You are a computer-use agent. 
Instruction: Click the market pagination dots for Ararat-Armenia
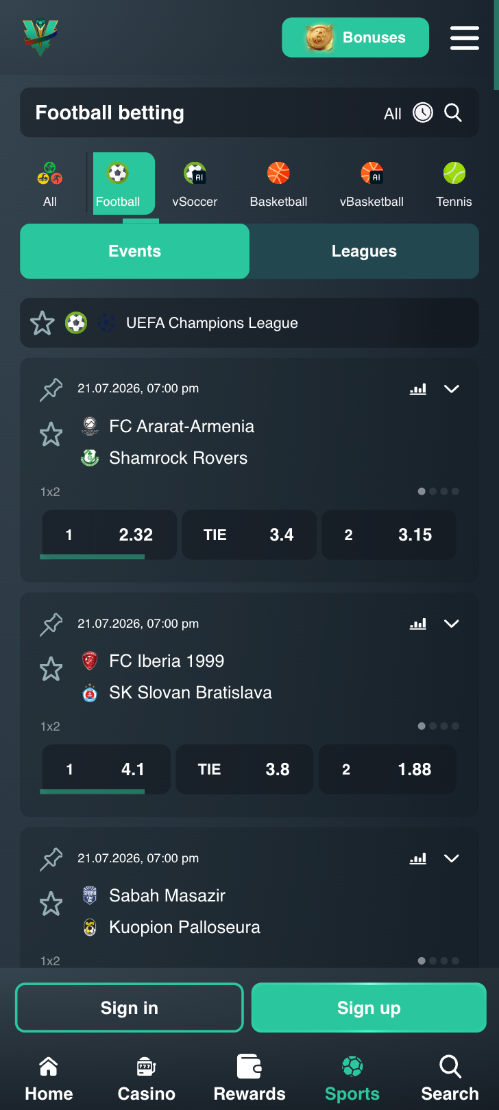(439, 491)
